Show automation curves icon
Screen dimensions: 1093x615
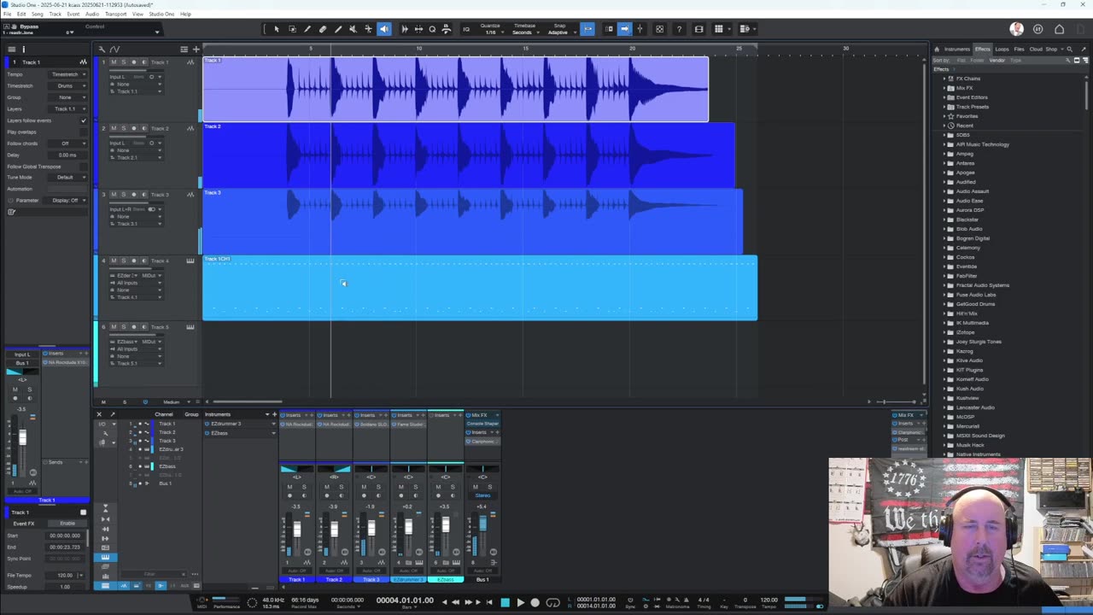(114, 49)
